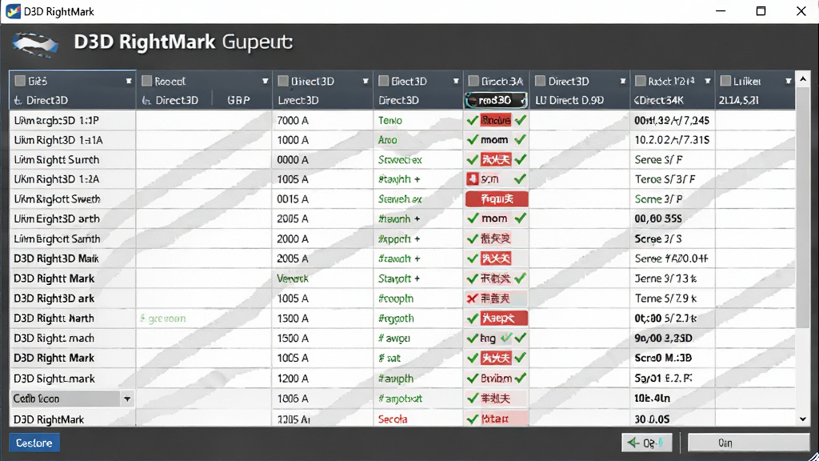Click the scrollbar up arrow
The width and height of the screenshot is (819, 461).
[x=803, y=79]
